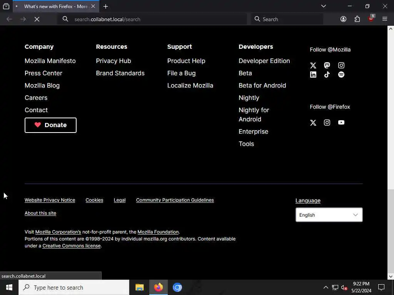Open the Windows notification center
The image size is (394, 295).
tap(381, 287)
